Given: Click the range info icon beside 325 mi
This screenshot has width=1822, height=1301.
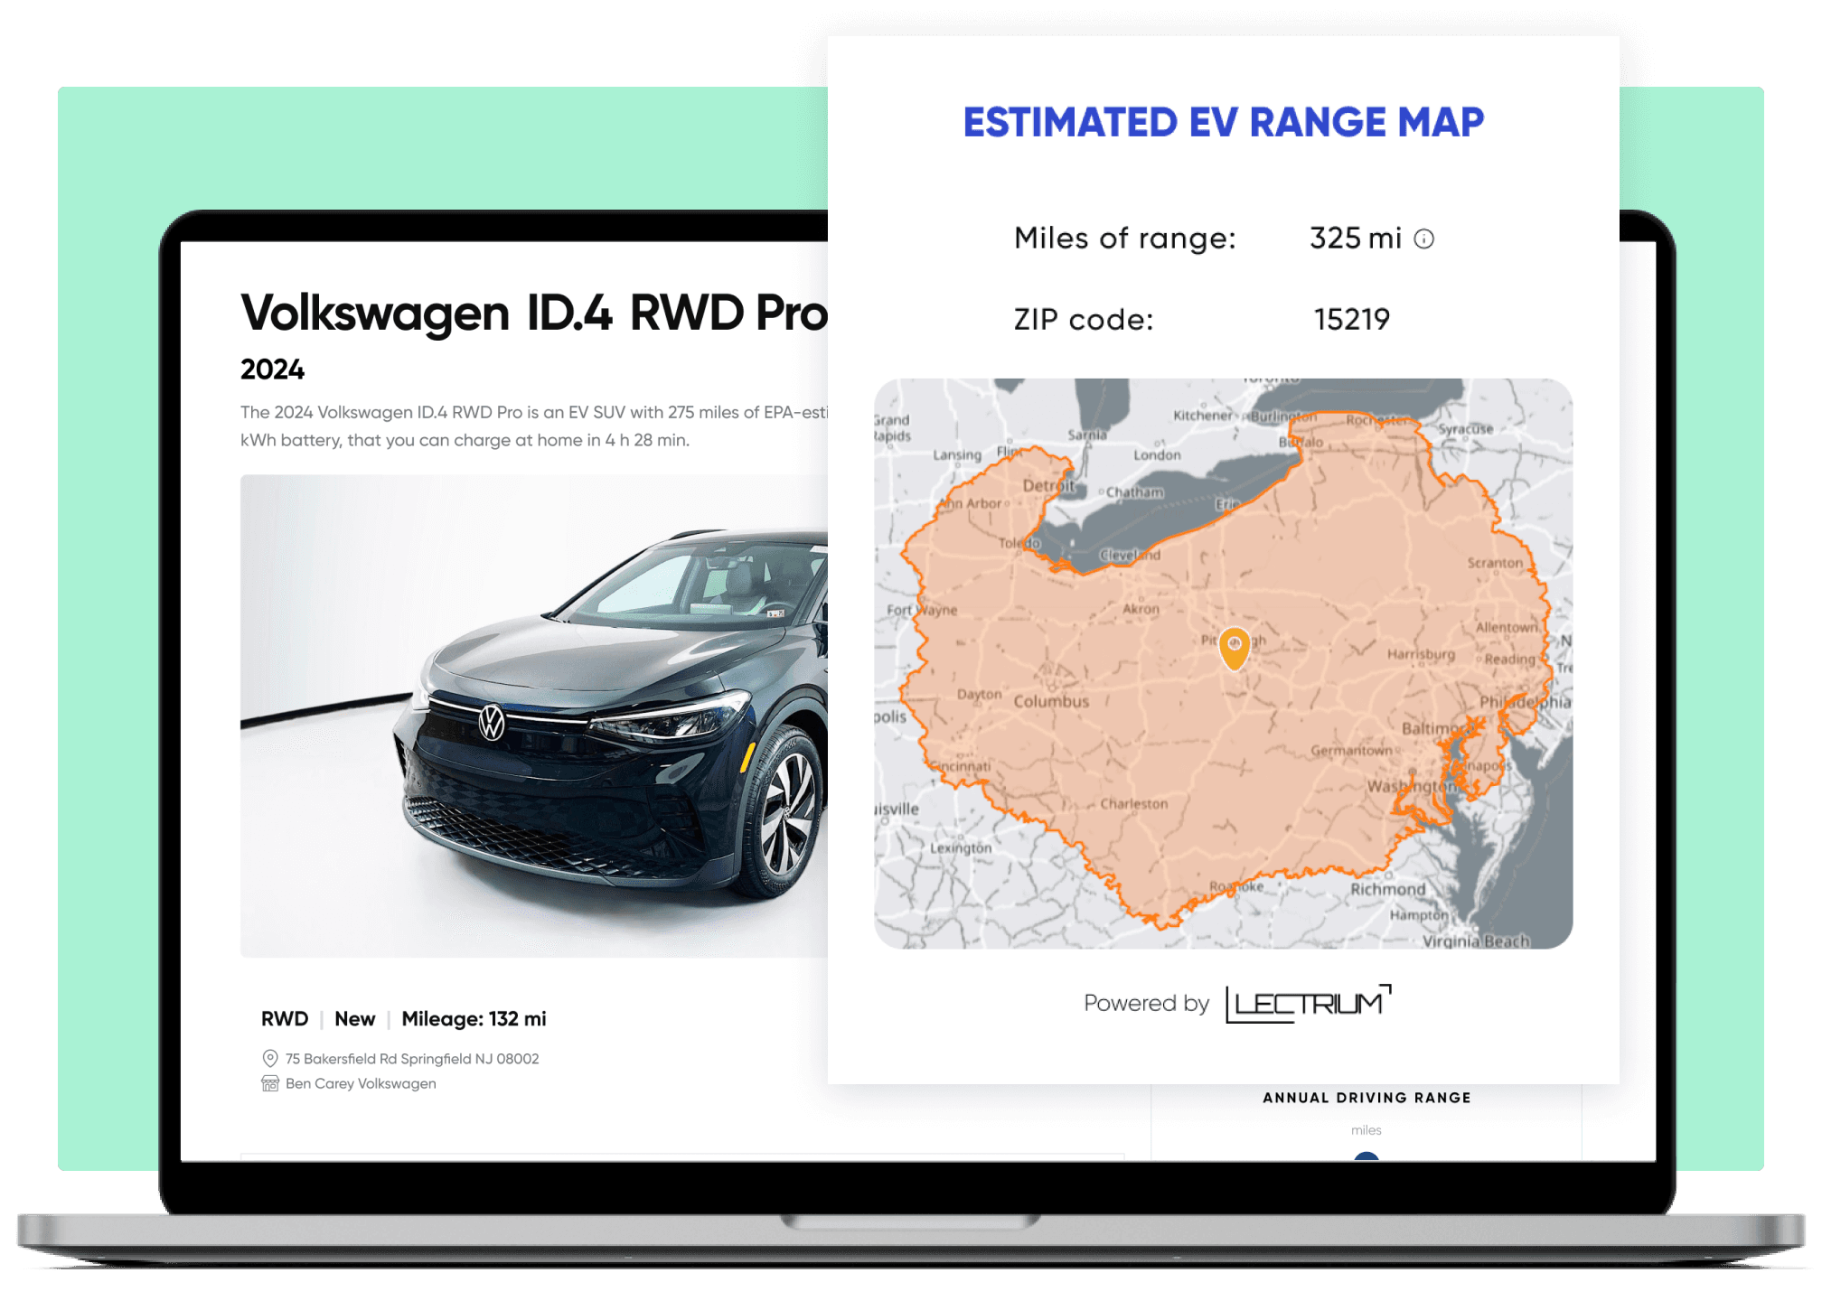Looking at the screenshot, I should 1423,239.
